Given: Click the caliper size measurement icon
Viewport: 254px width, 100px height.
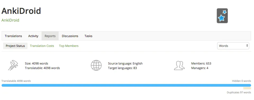Looking at the screenshot, I should 13,65.
